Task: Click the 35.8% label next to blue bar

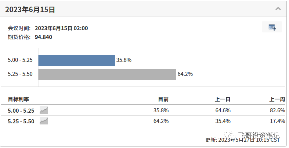Action: coord(124,60)
